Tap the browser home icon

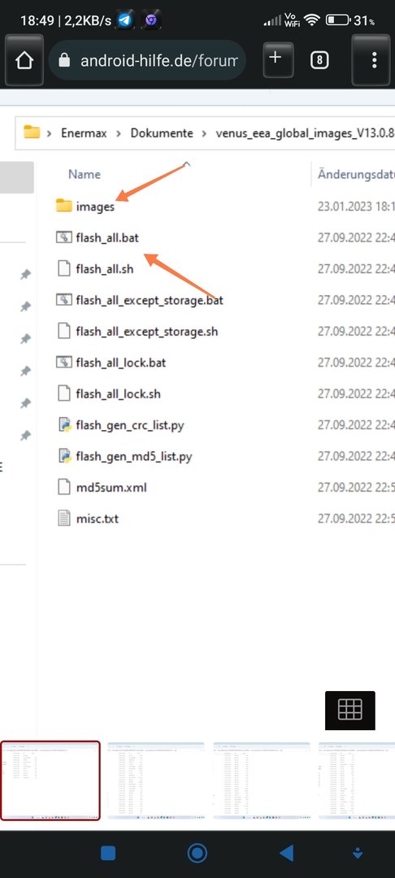click(x=24, y=60)
